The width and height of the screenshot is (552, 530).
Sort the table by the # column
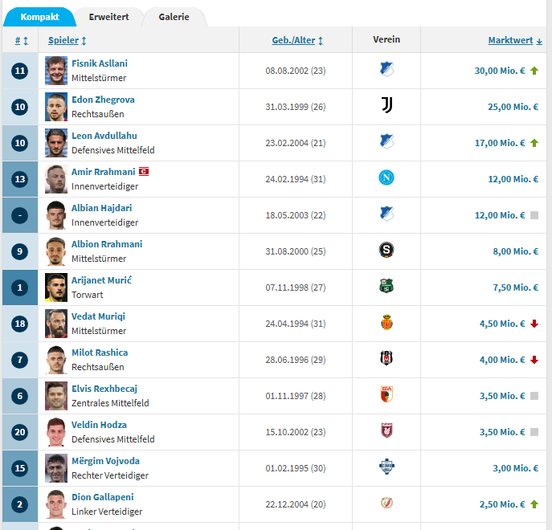[x=21, y=40]
